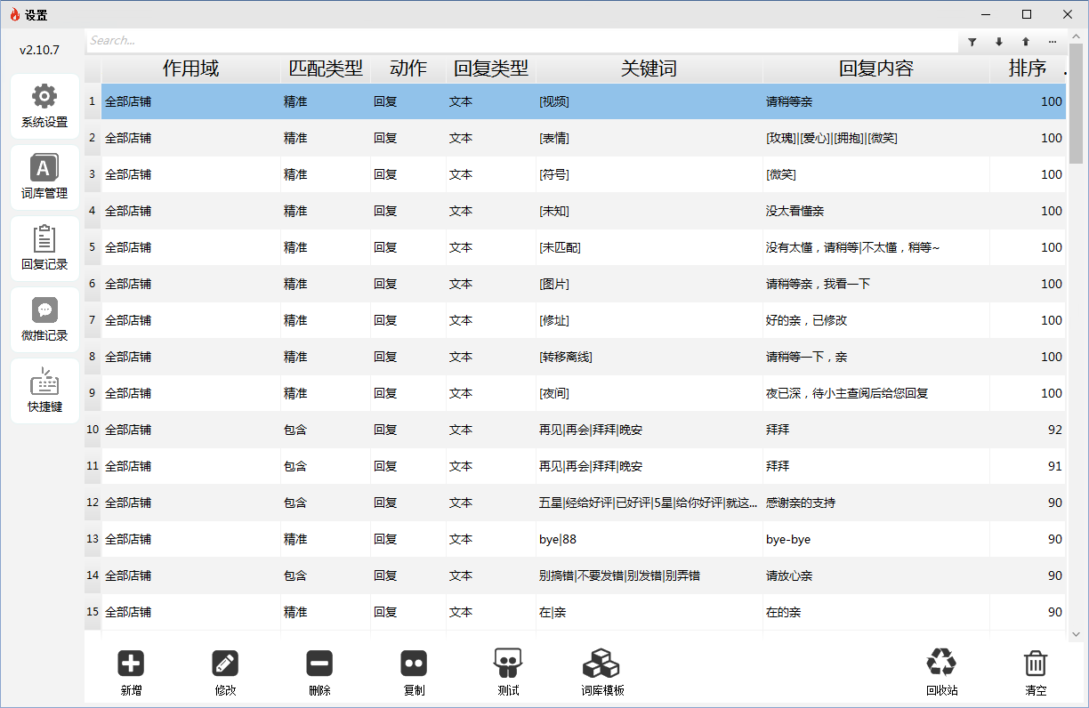Sort by 关键词 column header
This screenshot has height=708, width=1089.
[649, 68]
